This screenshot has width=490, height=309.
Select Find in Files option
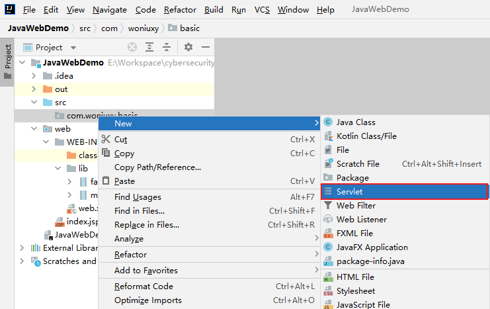(209, 211)
